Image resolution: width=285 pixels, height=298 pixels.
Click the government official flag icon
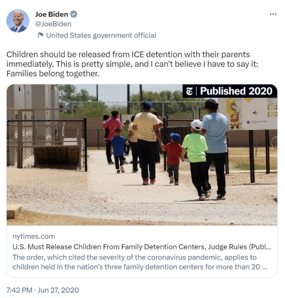[x=40, y=35]
